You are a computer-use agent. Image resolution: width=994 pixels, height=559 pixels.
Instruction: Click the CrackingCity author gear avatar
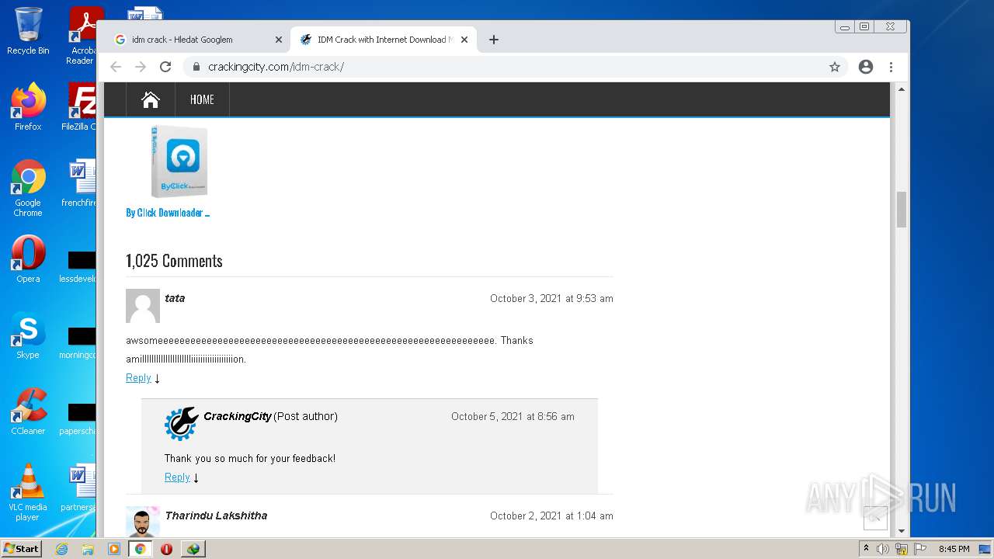point(182,424)
